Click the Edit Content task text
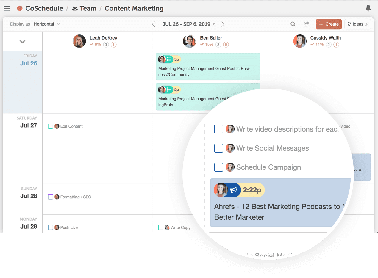Image resolution: width=378 pixels, height=278 pixels. (71, 126)
